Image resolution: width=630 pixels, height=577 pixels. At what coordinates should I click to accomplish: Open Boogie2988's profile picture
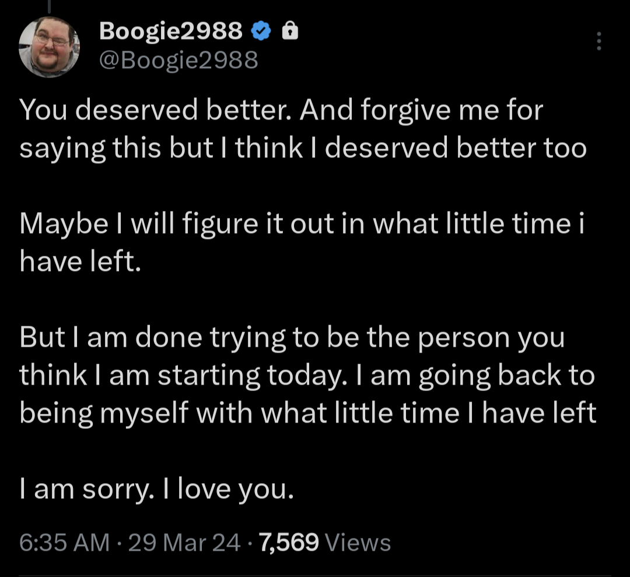(49, 47)
